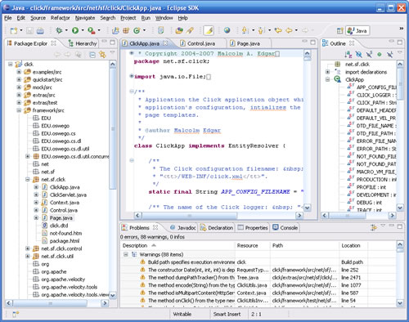Toggle the Mark Occurrences highlighter icon
The height and width of the screenshot is (322, 409).
coord(209,30)
